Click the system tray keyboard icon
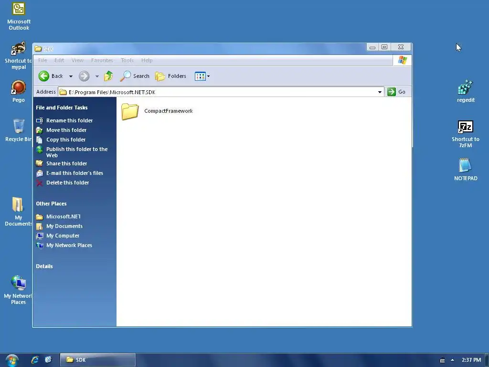Image resolution: width=489 pixels, height=367 pixels. click(442, 360)
